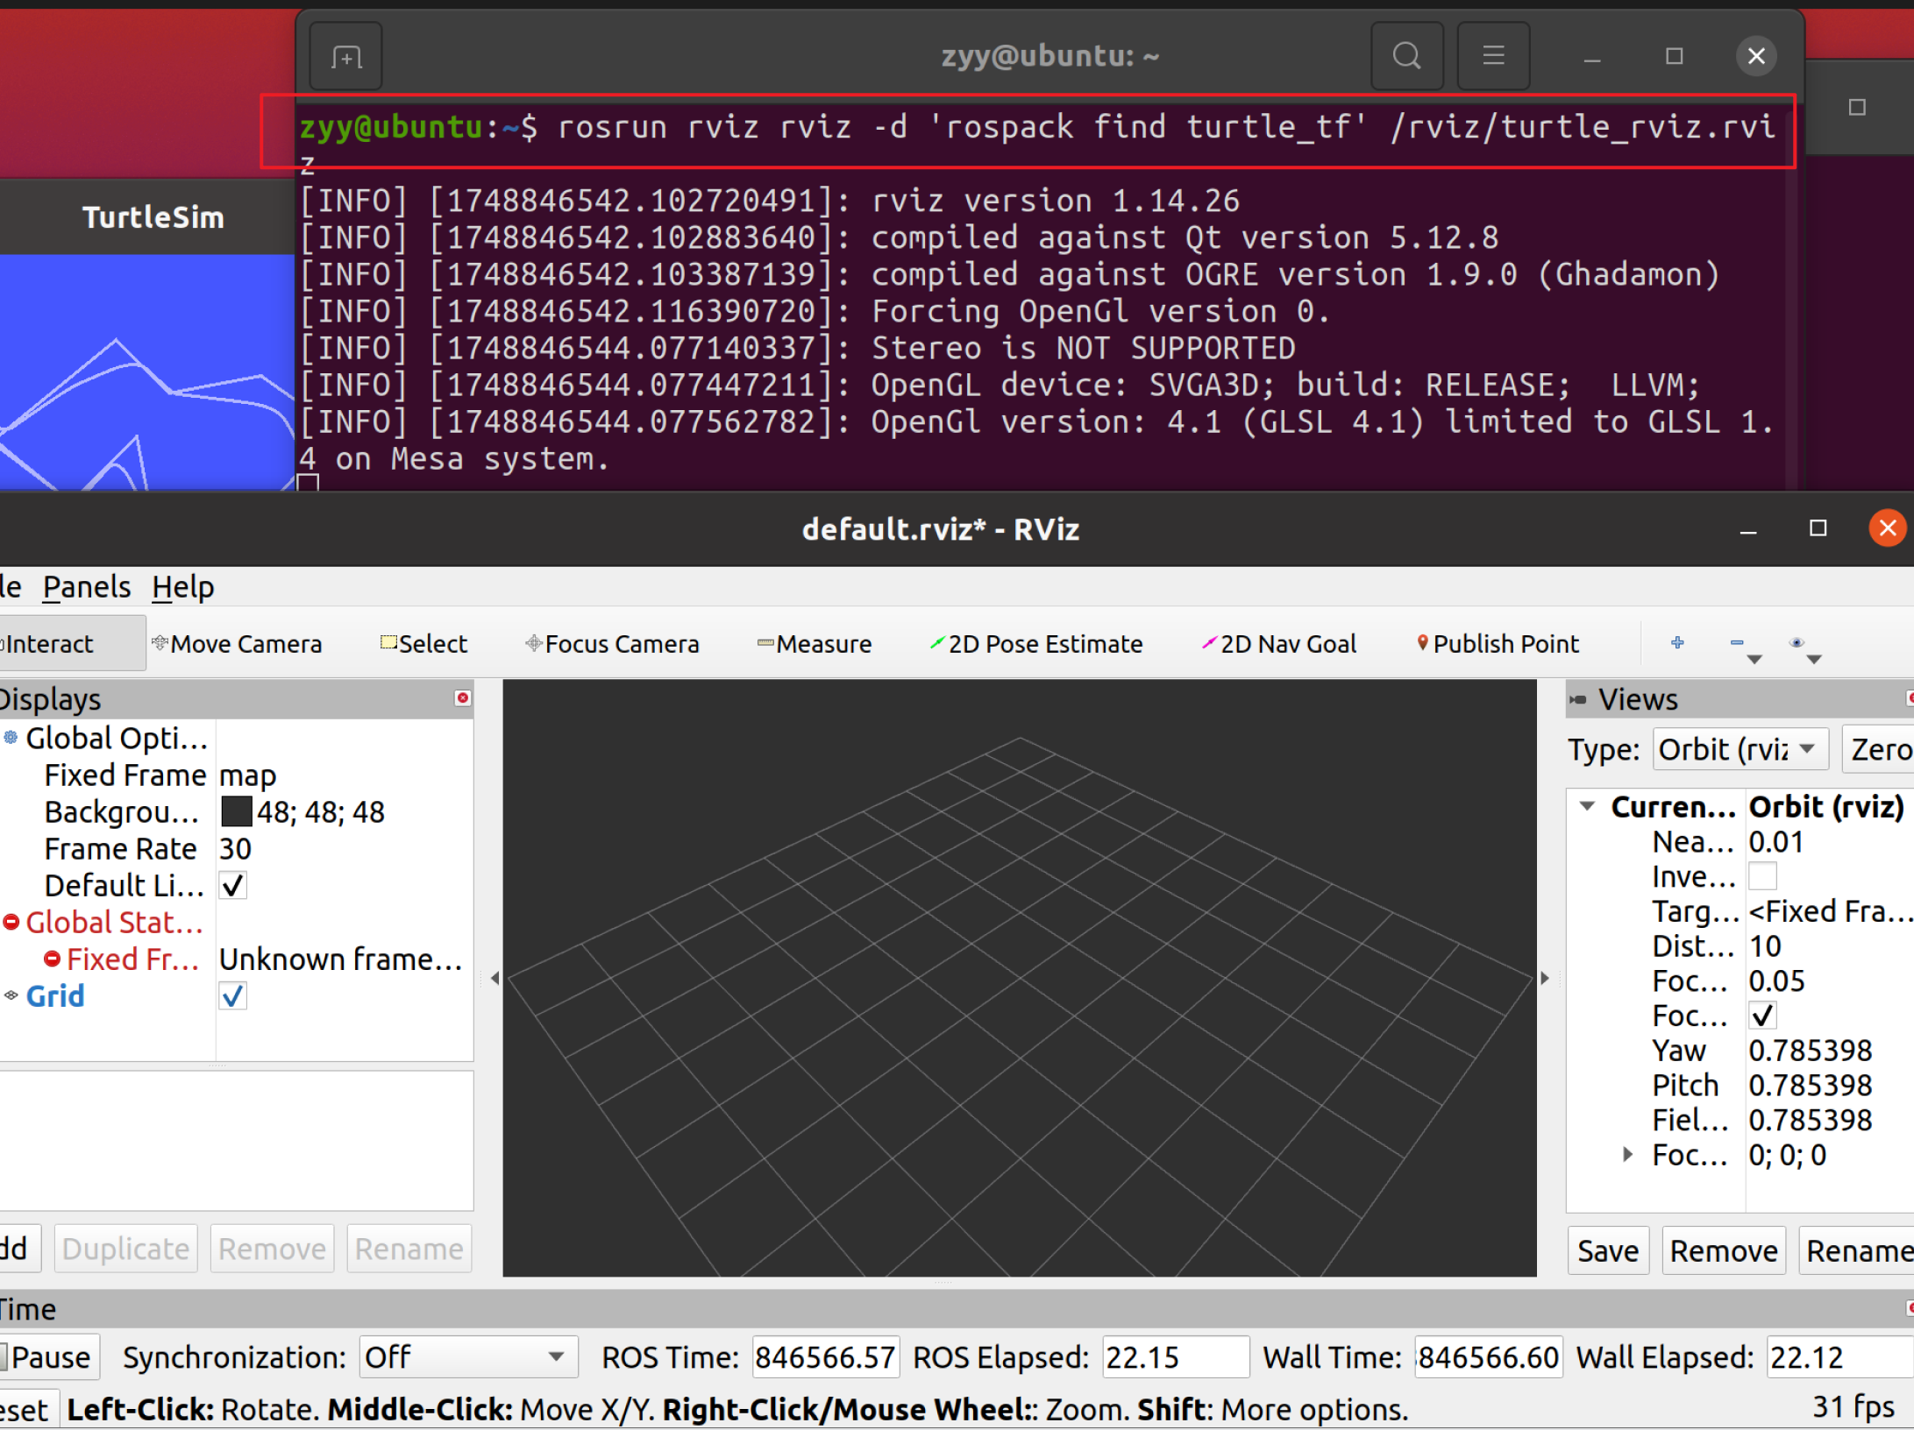This screenshot has height=1430, width=1914.
Task: Toggle the Grid display checkbox
Action: pyautogui.click(x=233, y=996)
